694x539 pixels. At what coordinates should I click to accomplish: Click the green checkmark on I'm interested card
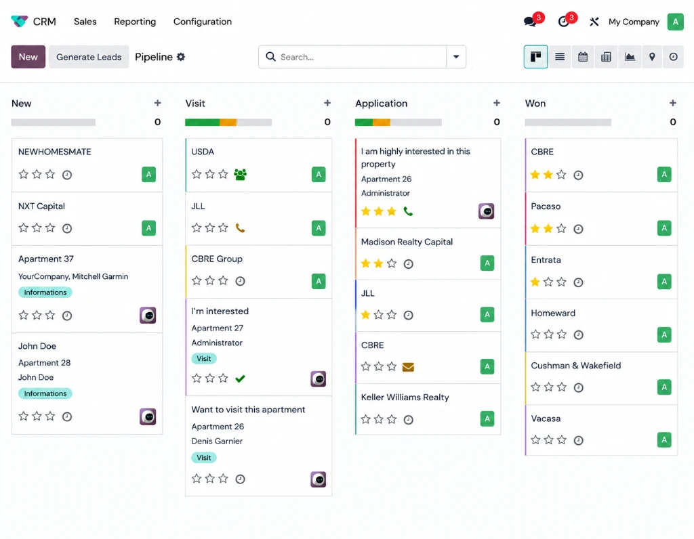(240, 379)
